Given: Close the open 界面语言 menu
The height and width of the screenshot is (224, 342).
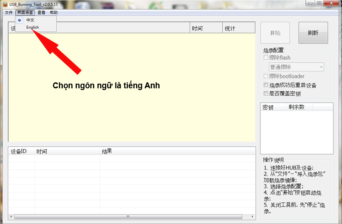Looking at the screenshot, I should pyautogui.click(x=26, y=13).
